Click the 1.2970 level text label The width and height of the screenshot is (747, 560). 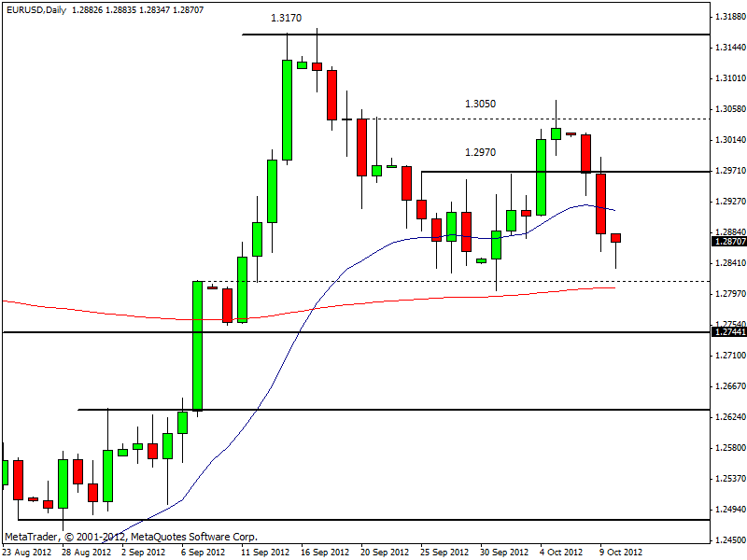(480, 152)
